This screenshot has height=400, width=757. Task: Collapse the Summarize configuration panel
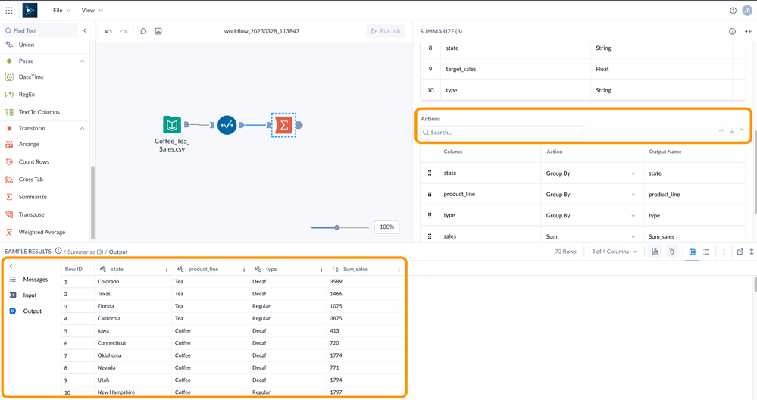(x=748, y=31)
